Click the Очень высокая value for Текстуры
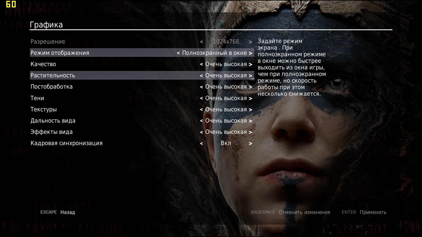This screenshot has width=422, height=237. (226, 109)
